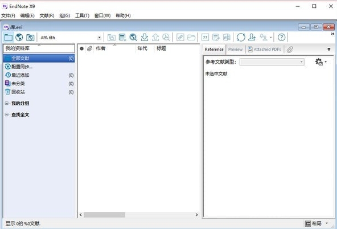Click the Import download-arrow icon
The image size is (337, 229).
coord(145,38)
